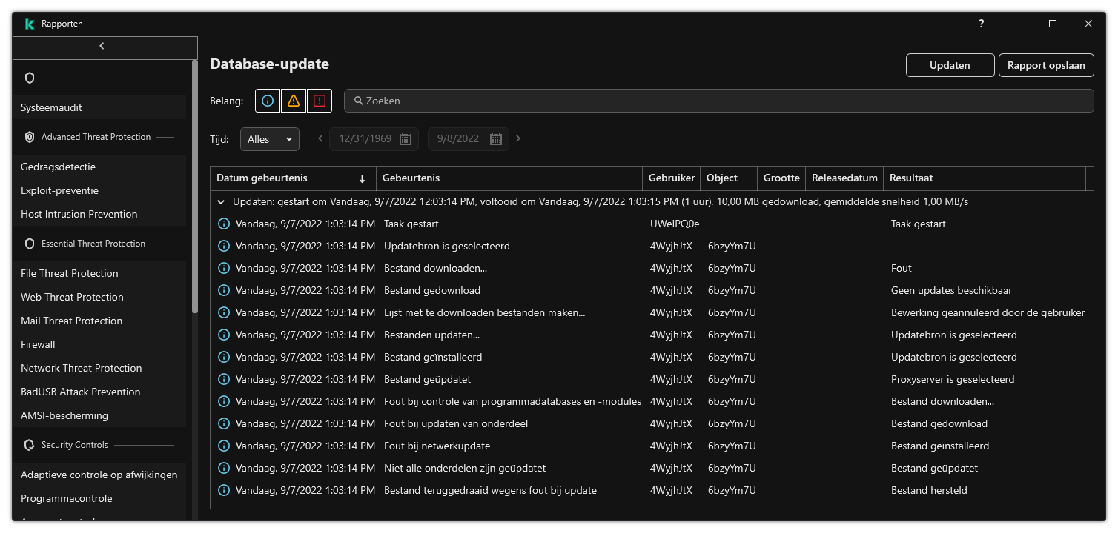The height and width of the screenshot is (533, 1118).
Task: Collapse the sidebar with the back arrow
Action: (x=102, y=46)
